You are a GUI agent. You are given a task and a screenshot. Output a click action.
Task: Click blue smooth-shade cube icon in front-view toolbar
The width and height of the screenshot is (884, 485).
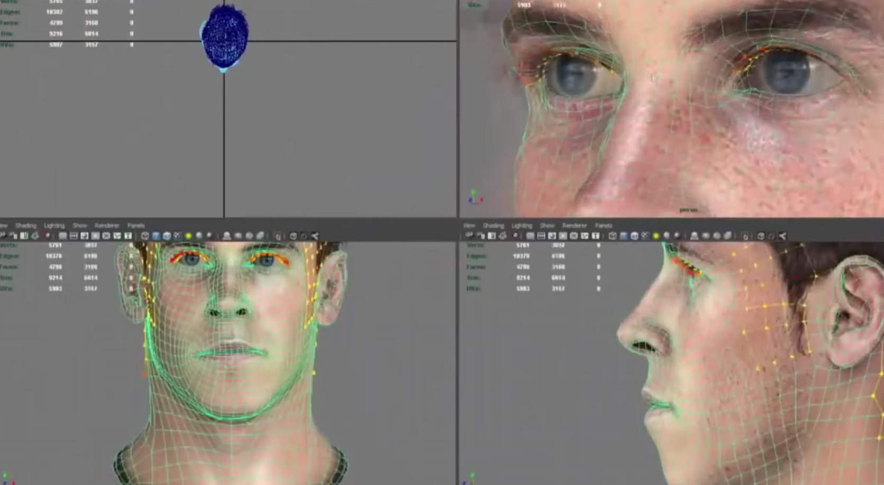[156, 236]
